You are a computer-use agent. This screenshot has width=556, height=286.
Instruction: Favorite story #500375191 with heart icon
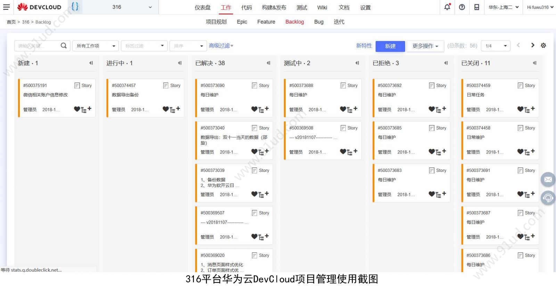77,109
